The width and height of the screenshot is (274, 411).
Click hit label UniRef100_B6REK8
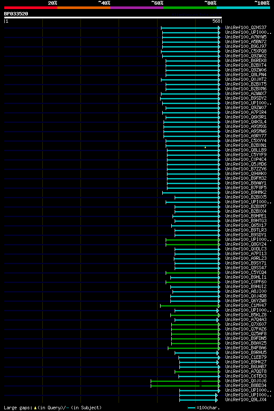246,60
